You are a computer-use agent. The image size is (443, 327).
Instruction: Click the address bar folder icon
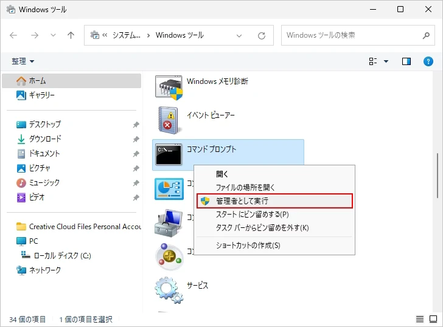tap(95, 35)
